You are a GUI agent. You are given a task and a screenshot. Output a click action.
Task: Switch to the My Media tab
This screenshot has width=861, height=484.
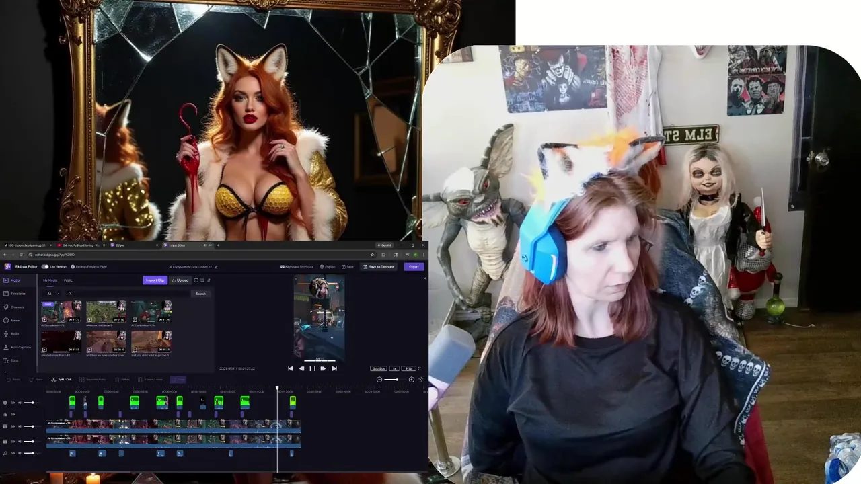tap(50, 280)
